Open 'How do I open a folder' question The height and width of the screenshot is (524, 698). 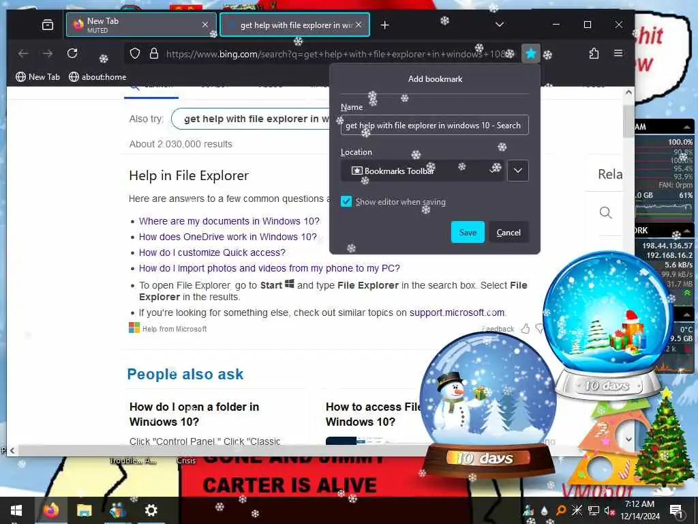point(194,414)
